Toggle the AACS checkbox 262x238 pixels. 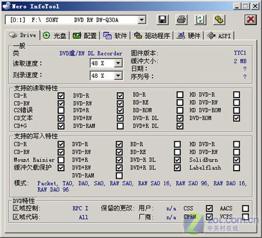click(x=246, y=208)
